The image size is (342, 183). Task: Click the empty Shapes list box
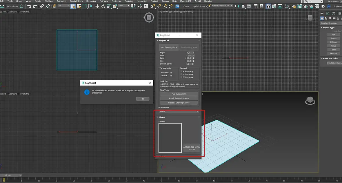(170, 138)
